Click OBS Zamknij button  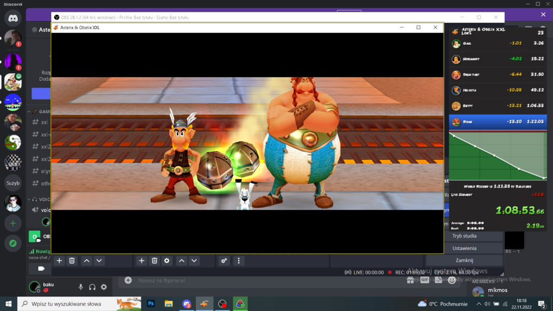[x=464, y=260]
